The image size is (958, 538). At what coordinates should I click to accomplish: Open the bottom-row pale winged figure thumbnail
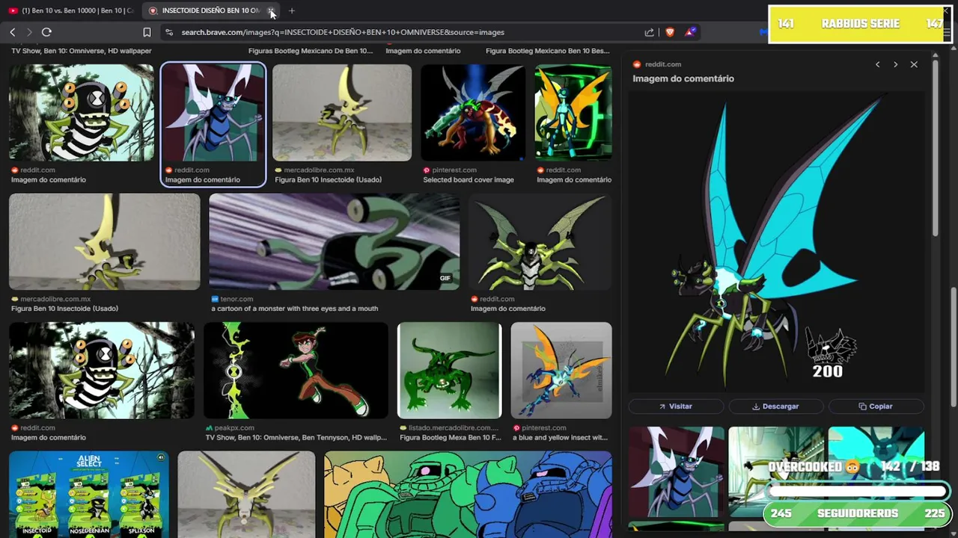pos(247,494)
